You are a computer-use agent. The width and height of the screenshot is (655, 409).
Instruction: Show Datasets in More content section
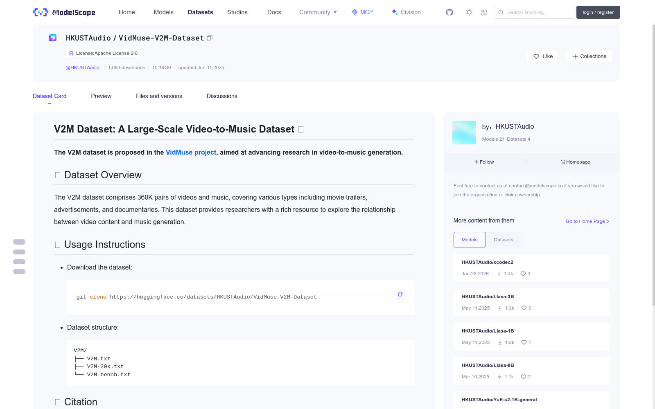point(504,240)
